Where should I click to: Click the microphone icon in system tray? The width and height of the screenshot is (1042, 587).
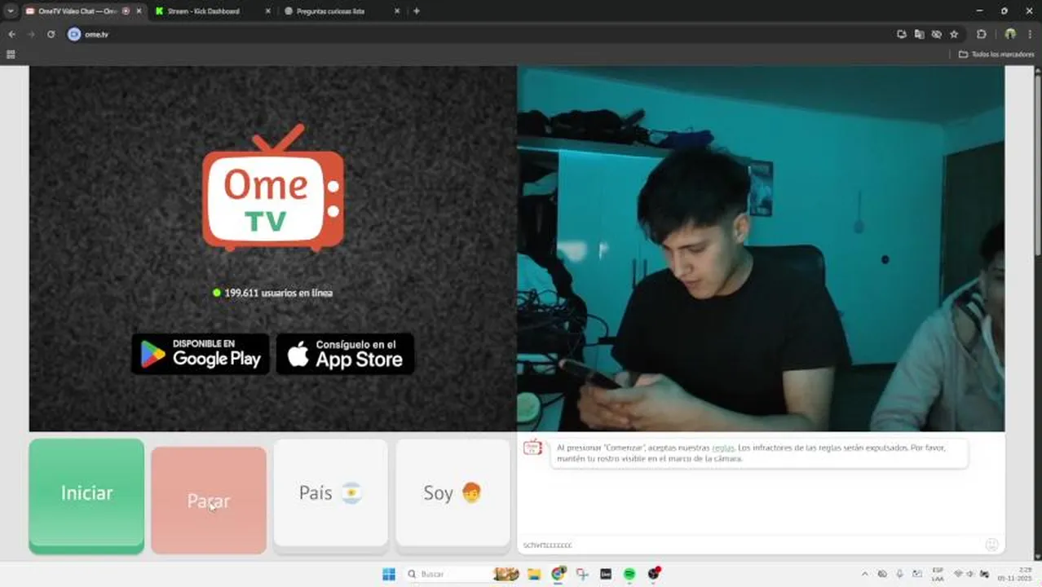click(900, 574)
